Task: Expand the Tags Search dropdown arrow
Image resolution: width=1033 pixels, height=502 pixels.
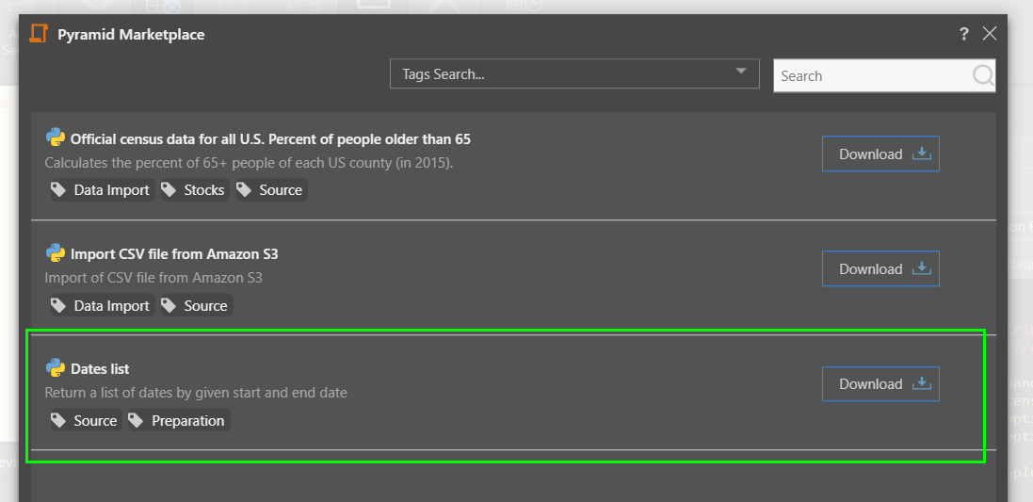Action: 741,73
